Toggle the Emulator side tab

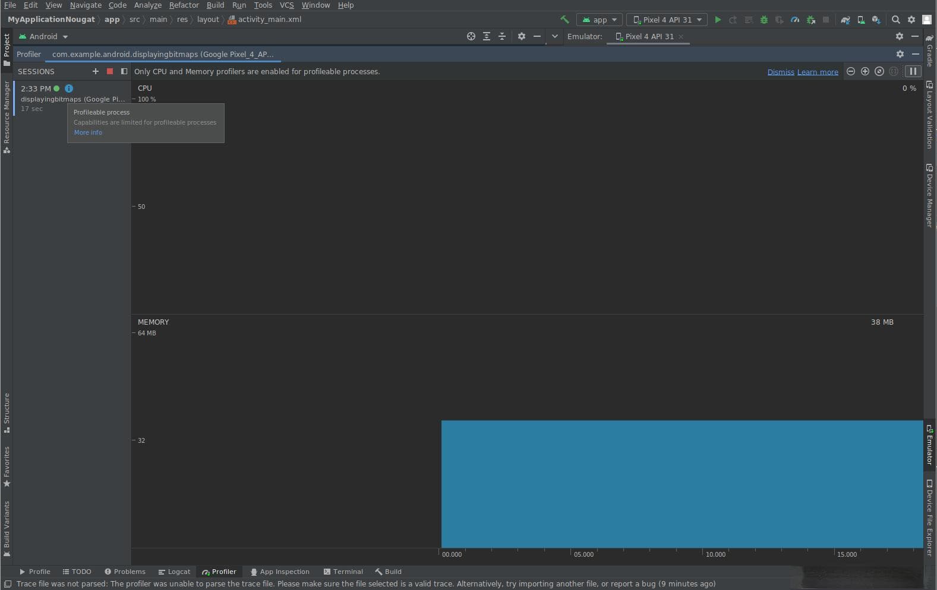930,445
